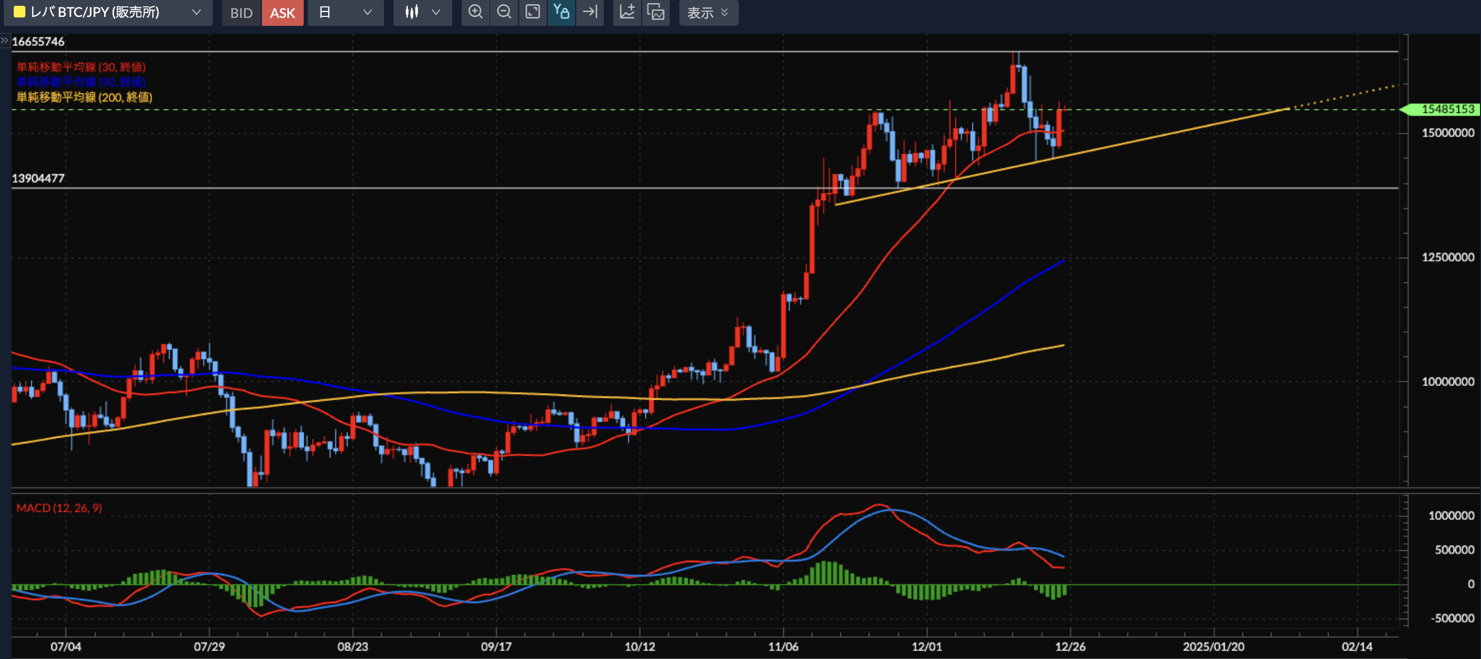The image size is (1481, 659).
Task: Save chart as image
Action: coord(655,12)
